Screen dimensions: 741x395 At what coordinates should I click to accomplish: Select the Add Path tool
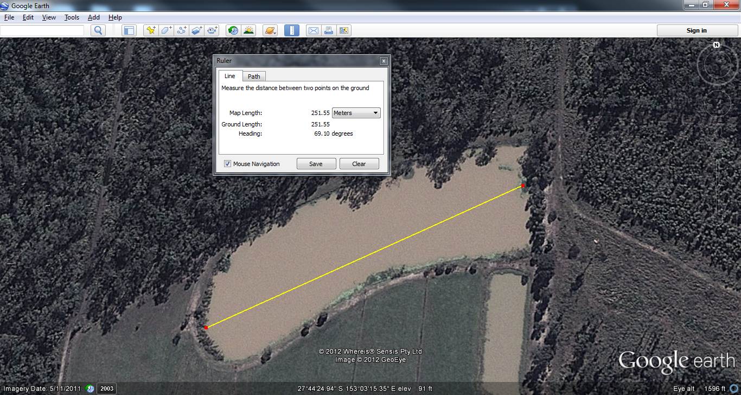[x=181, y=30]
